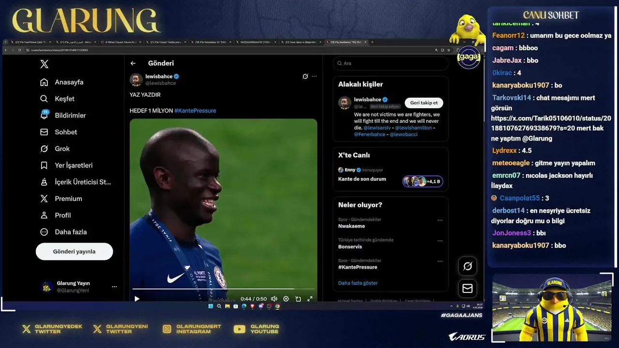Open the @lewobacci mention link

pyautogui.click(x=404, y=134)
